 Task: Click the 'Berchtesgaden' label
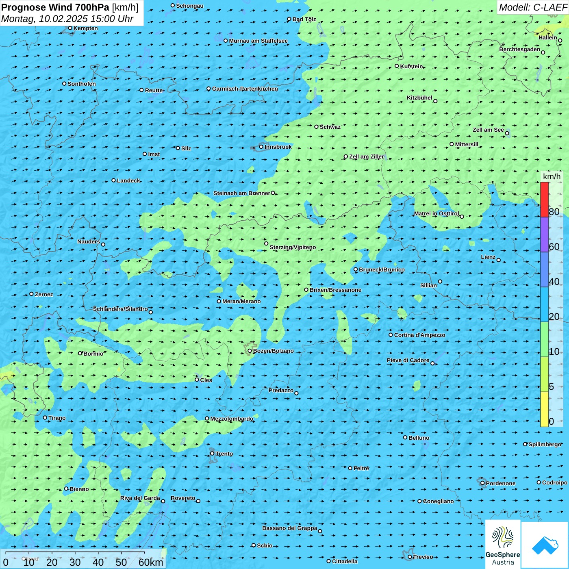pos(519,49)
